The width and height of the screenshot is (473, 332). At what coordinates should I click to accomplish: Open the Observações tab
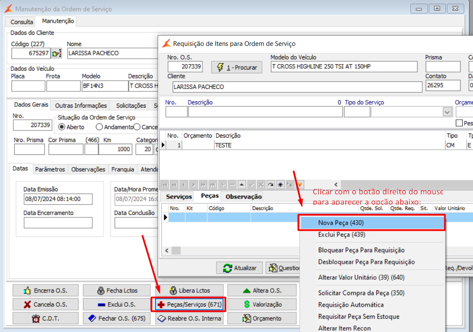coord(88,169)
